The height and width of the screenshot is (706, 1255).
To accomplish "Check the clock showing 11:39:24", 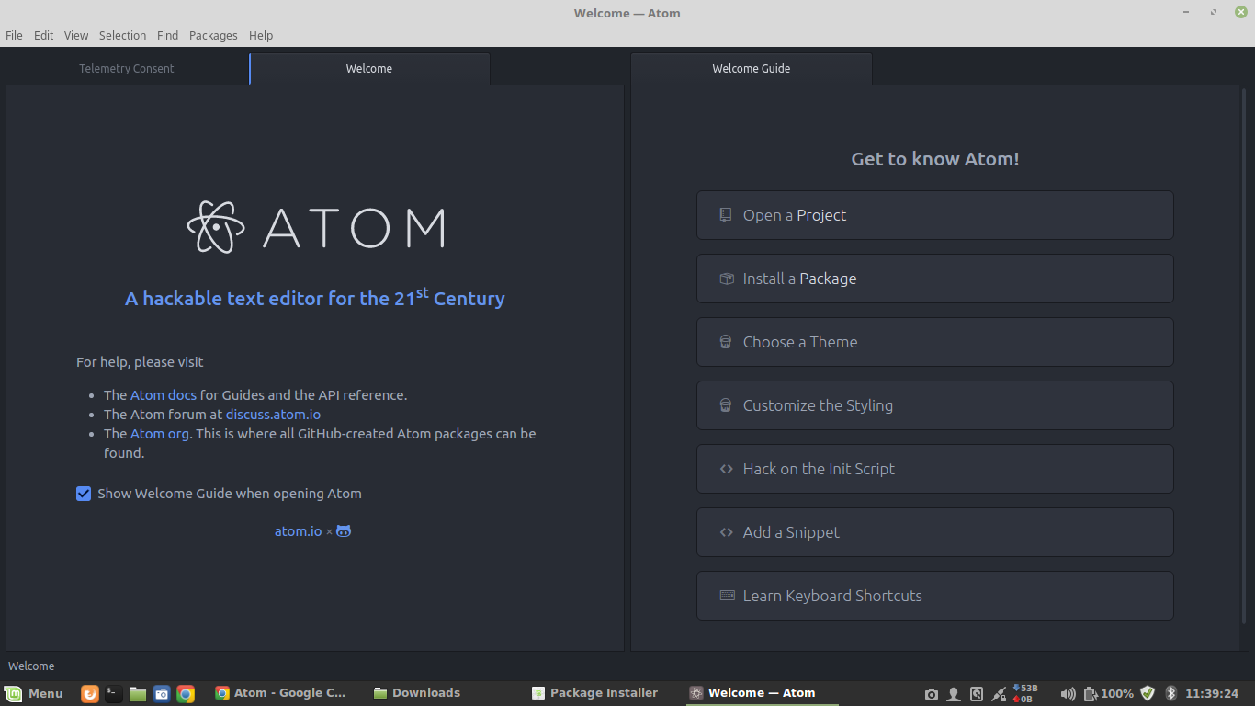I will (1212, 694).
